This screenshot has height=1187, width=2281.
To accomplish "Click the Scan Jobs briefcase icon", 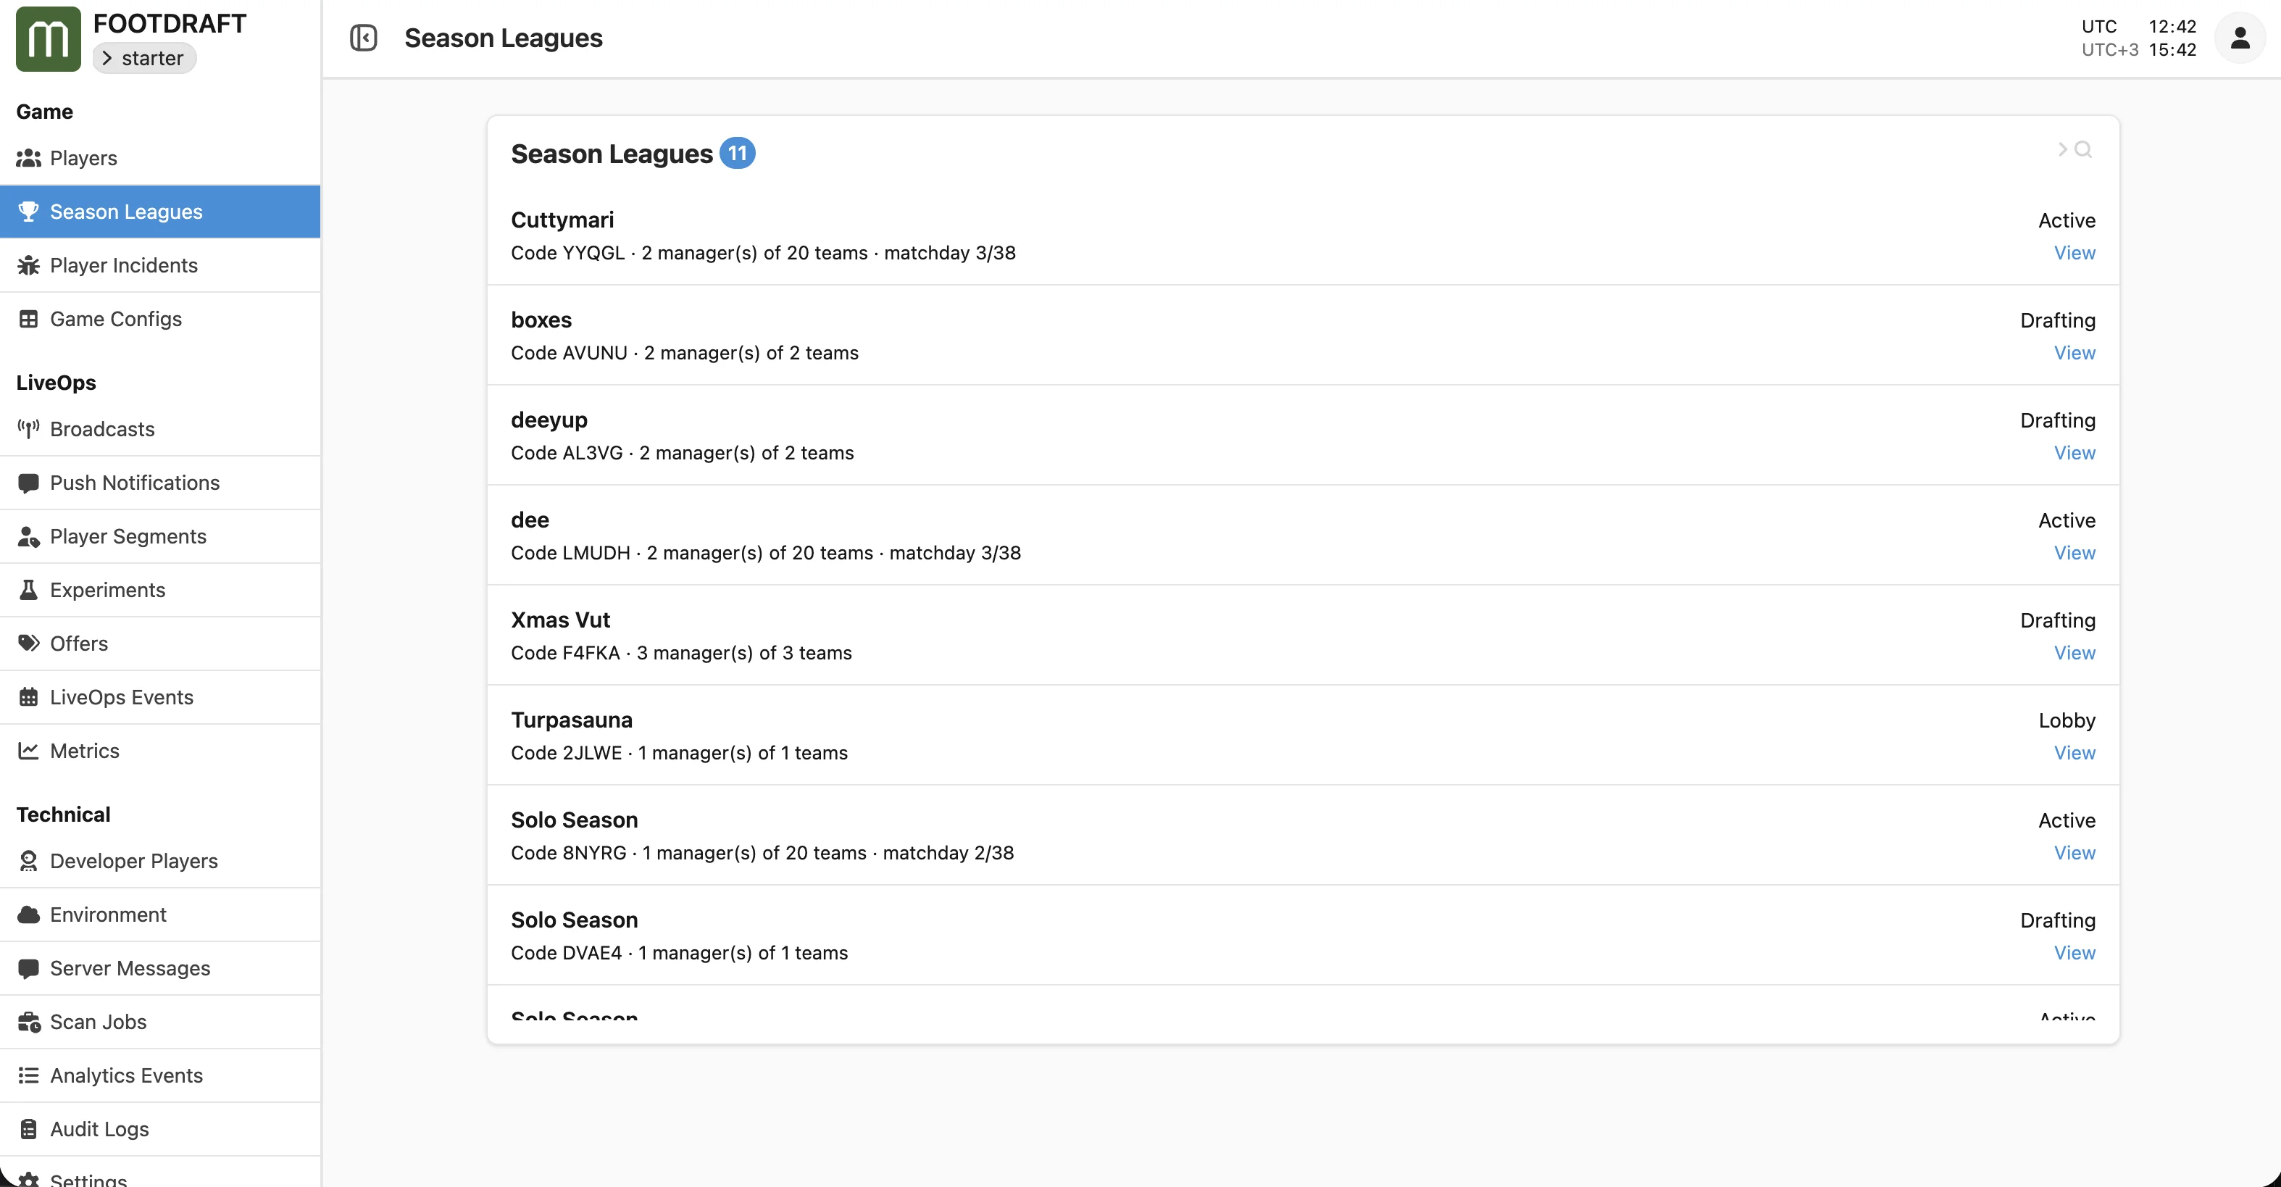I will coord(28,1023).
